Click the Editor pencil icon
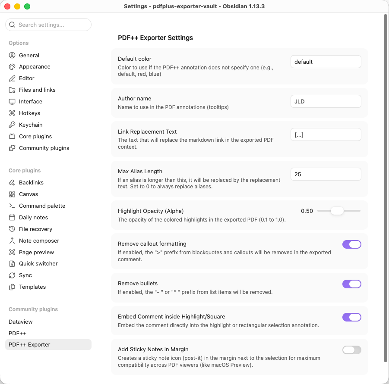The width and height of the screenshot is (389, 384). coord(12,78)
